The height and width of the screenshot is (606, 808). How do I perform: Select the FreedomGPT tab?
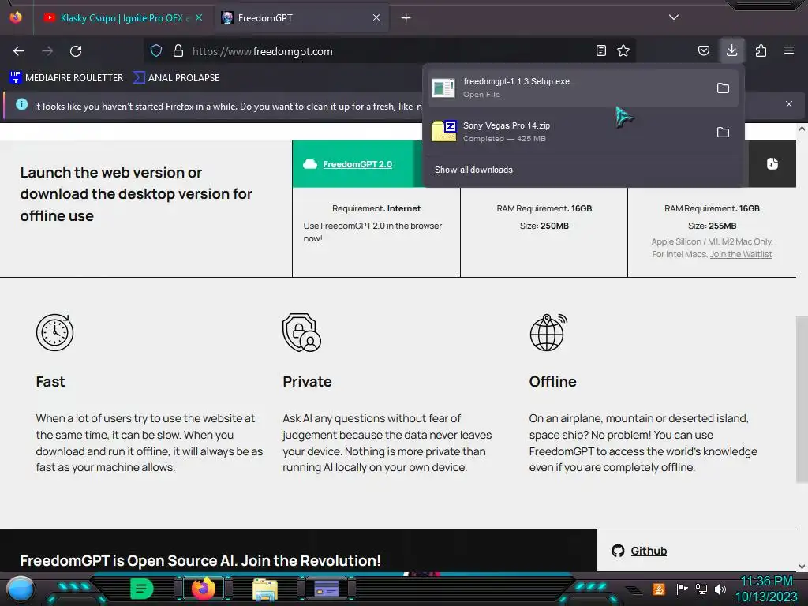click(301, 18)
